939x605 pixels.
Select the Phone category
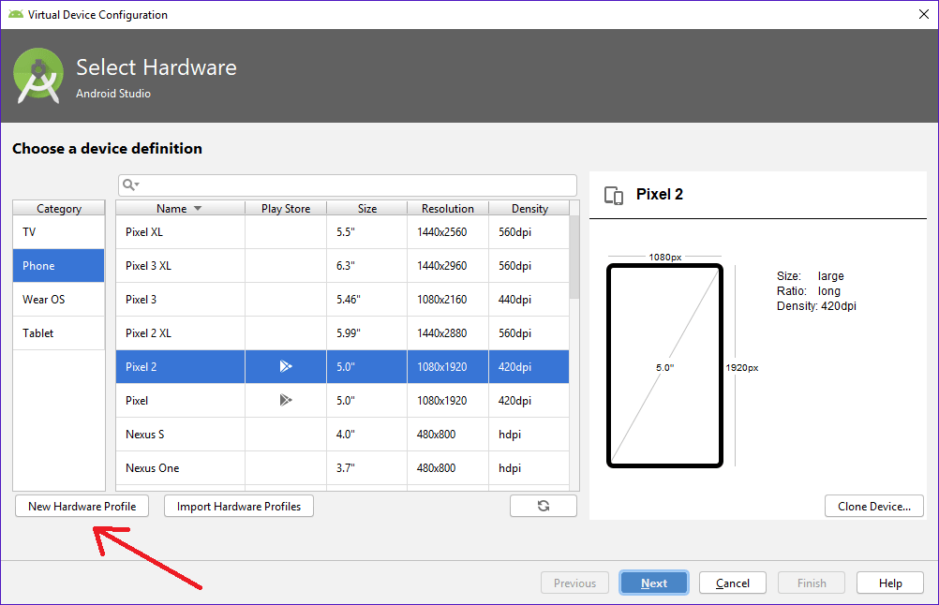coord(59,266)
